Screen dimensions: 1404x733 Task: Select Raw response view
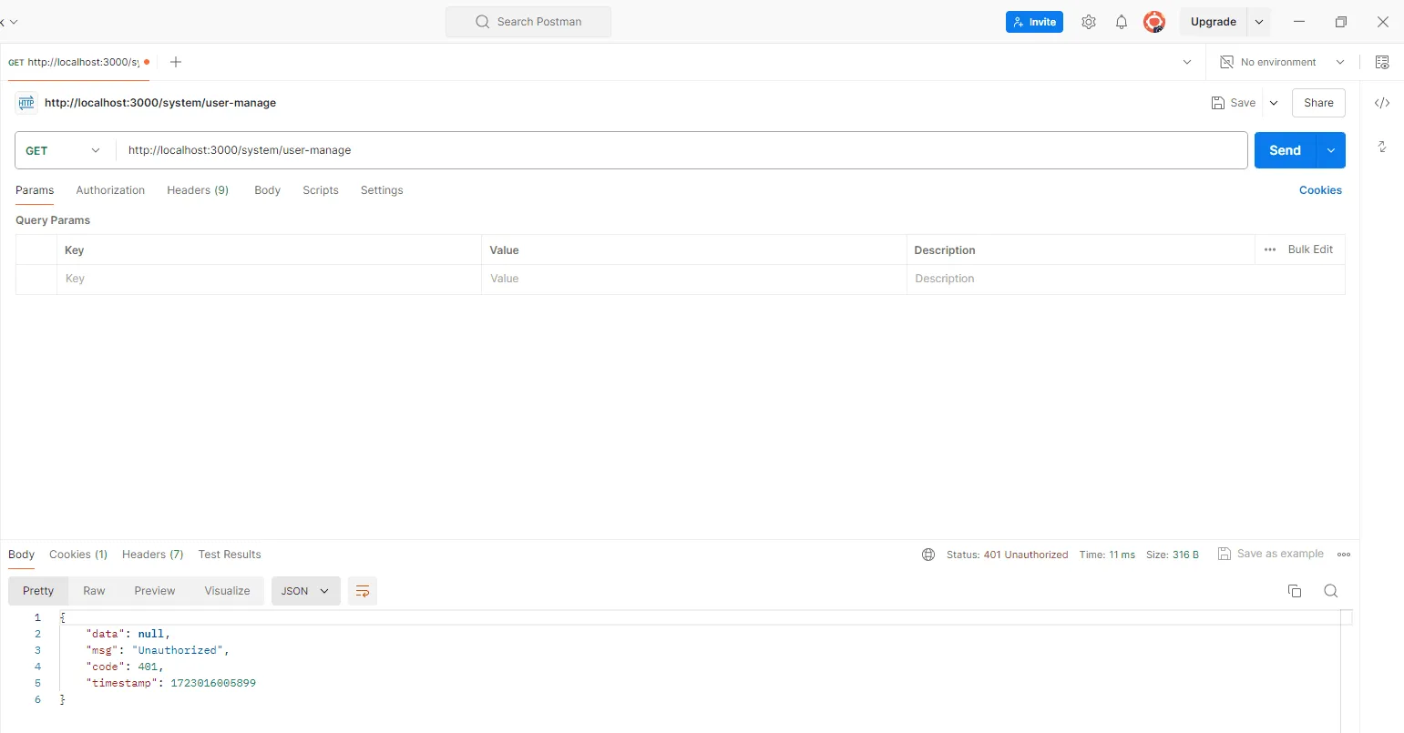point(94,591)
